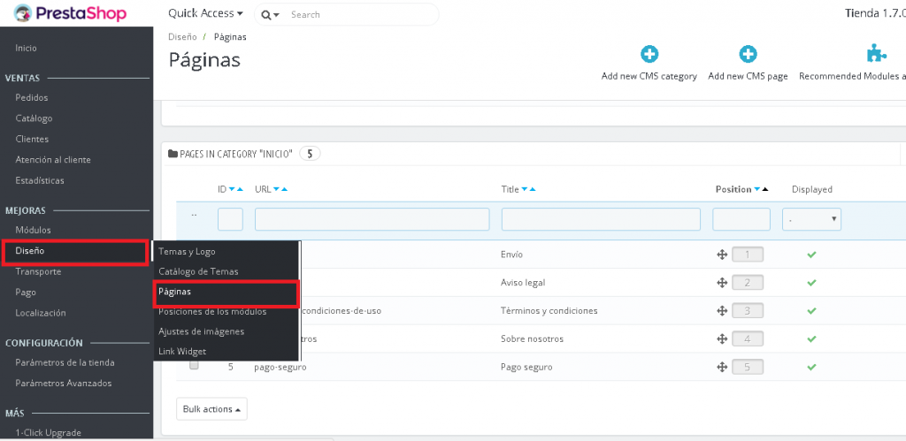Open Recommended Modules puzzle icon
The width and height of the screenshot is (906, 441).
(x=876, y=55)
